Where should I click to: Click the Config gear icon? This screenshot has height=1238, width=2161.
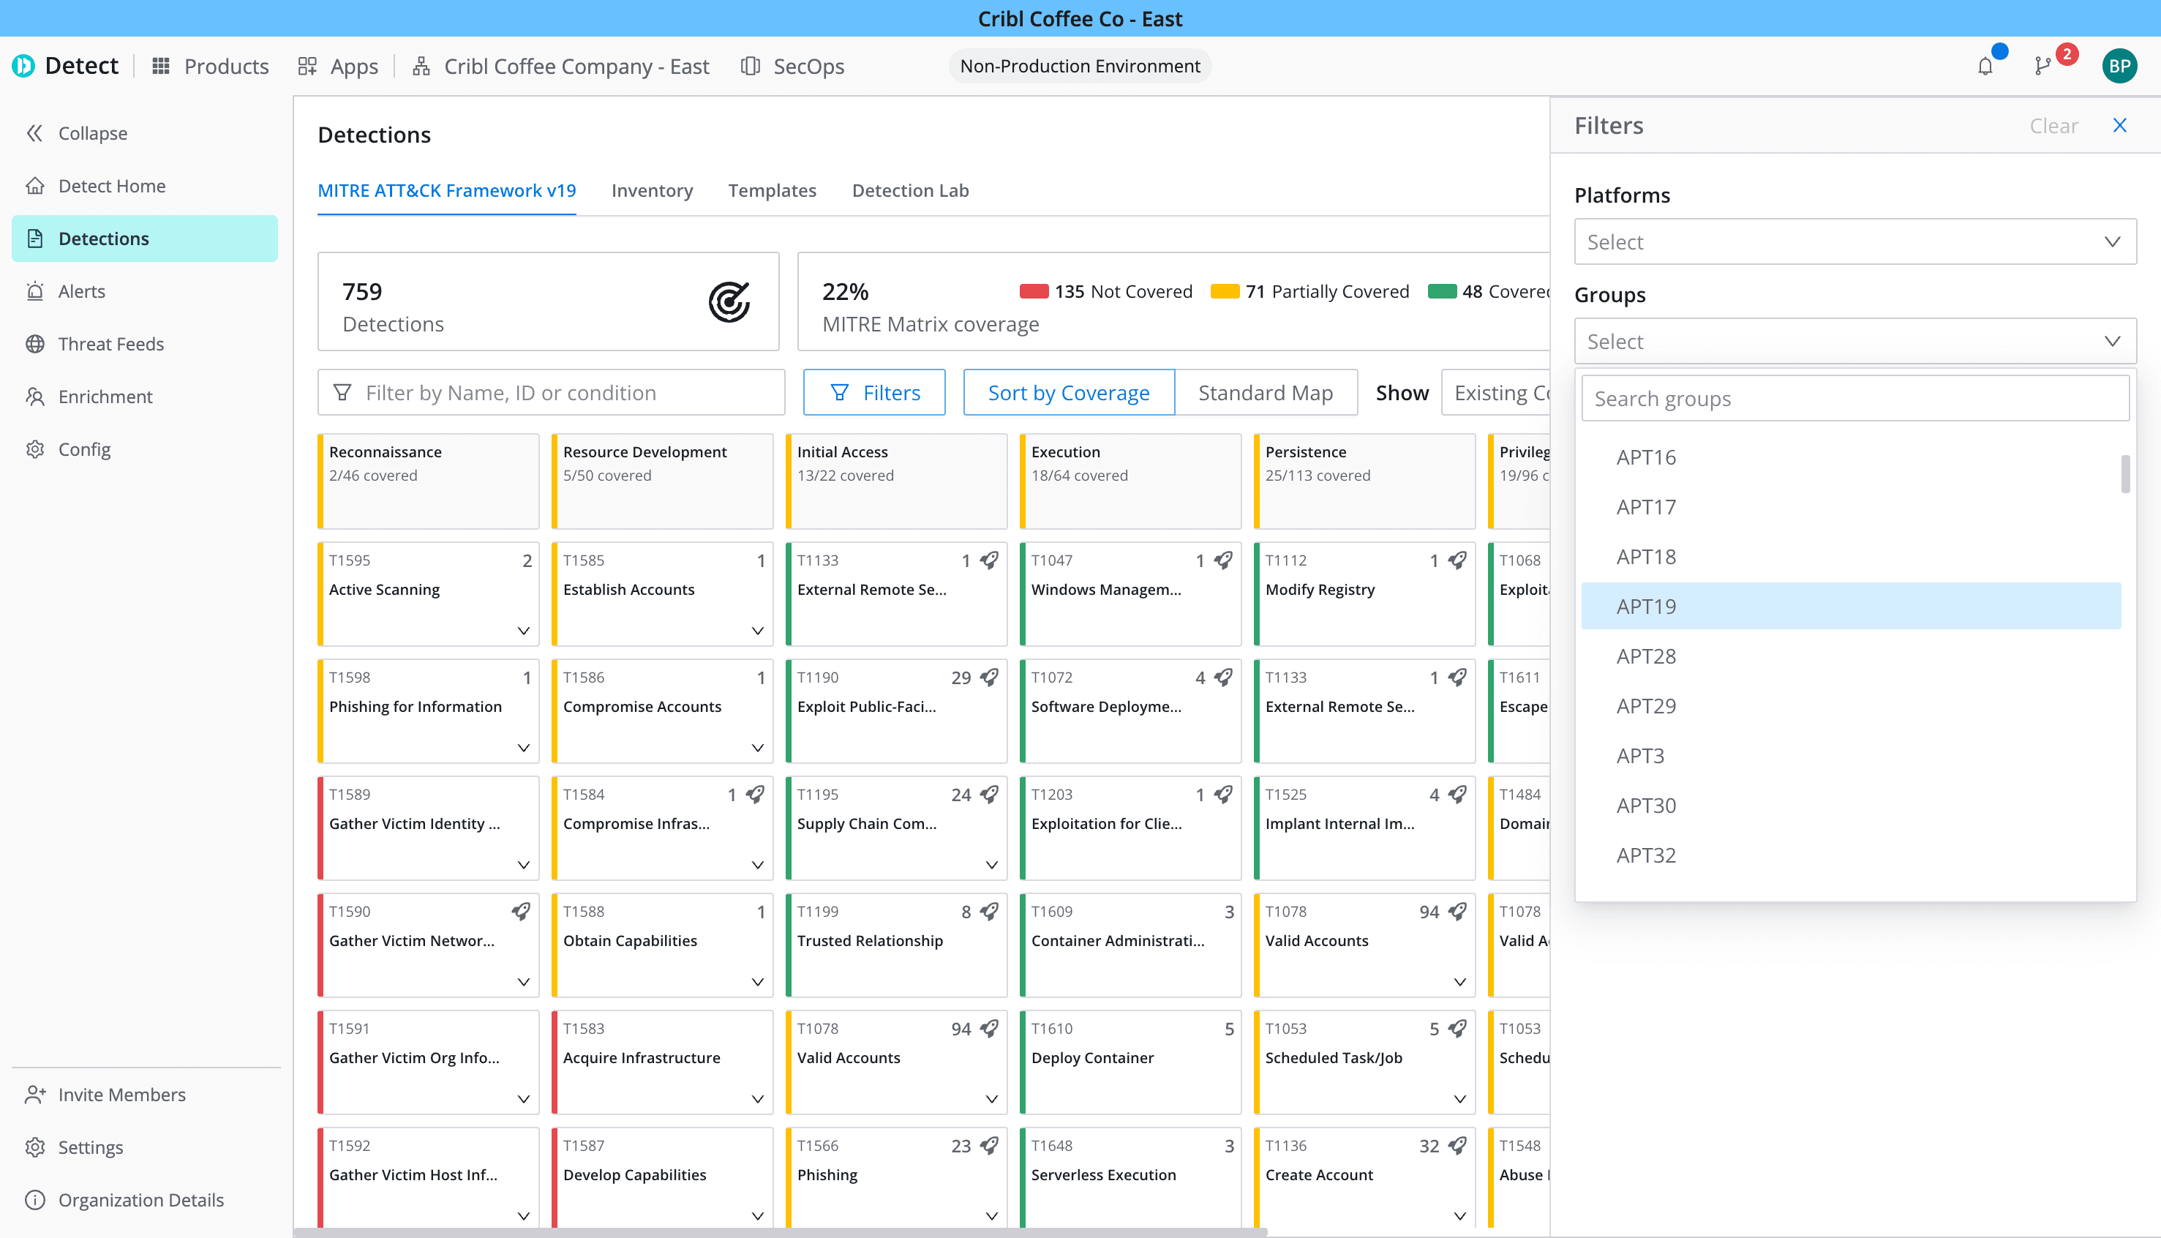point(35,449)
